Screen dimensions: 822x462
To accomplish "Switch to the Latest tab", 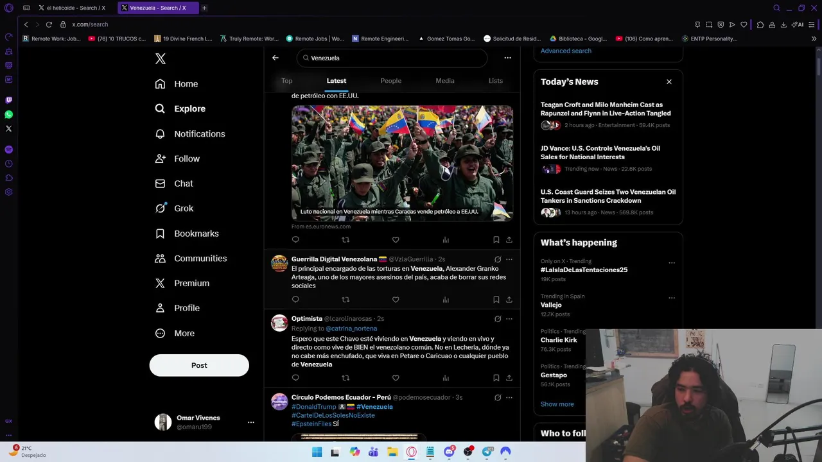I will click(337, 81).
